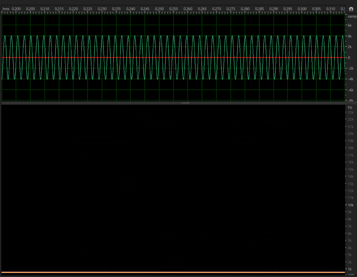Click the samp amplitude unit label

(x=352, y=16)
